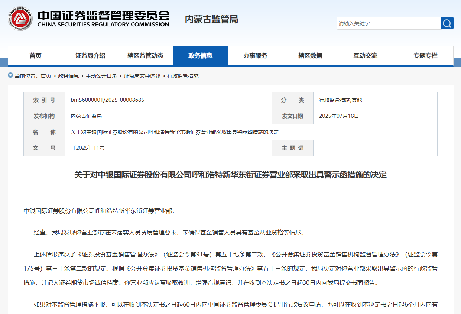This screenshot has width=461, height=314.
Task: Click the addressee line ending 证券营业部:
Action: click(x=99, y=211)
